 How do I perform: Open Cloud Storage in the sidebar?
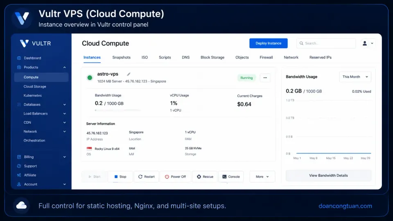point(35,86)
